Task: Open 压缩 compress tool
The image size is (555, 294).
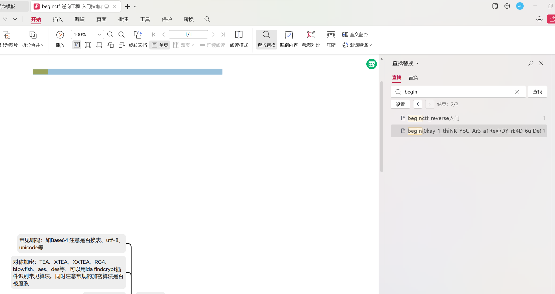Action: point(331,39)
